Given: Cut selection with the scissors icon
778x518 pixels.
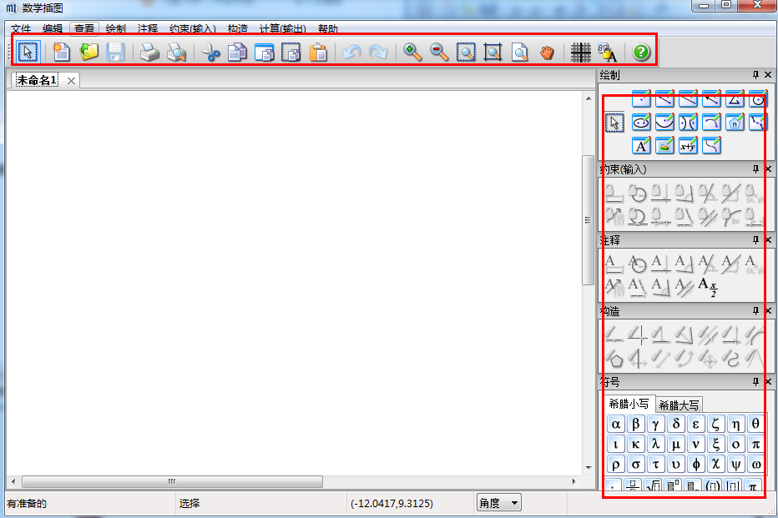Looking at the screenshot, I should coord(211,52).
